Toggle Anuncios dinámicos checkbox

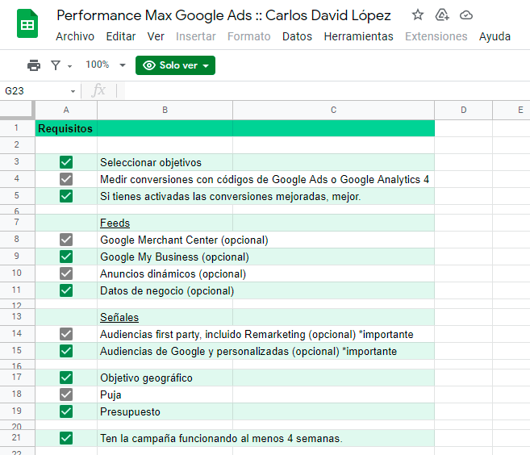coord(66,273)
